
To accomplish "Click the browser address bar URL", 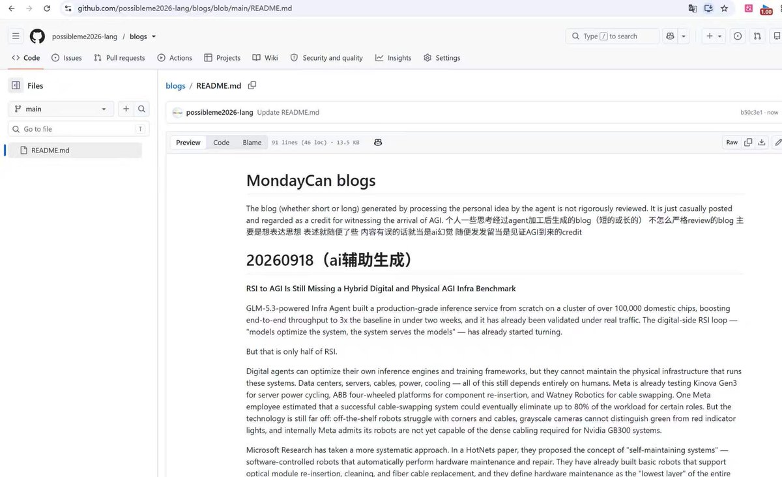I will coord(184,8).
